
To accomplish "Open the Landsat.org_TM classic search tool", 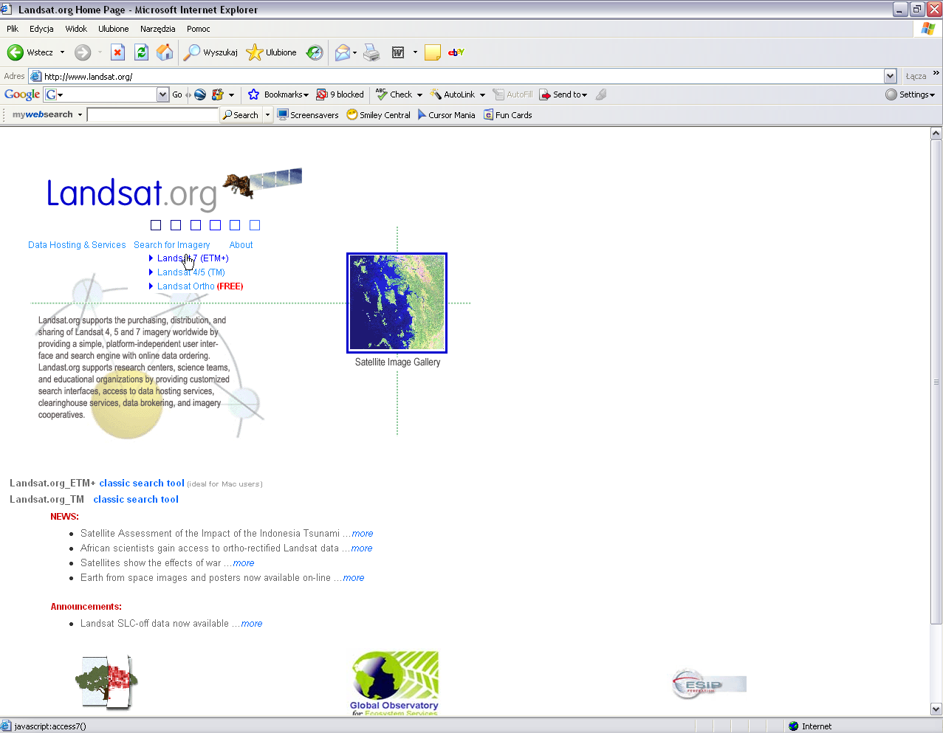I will (x=136, y=500).
